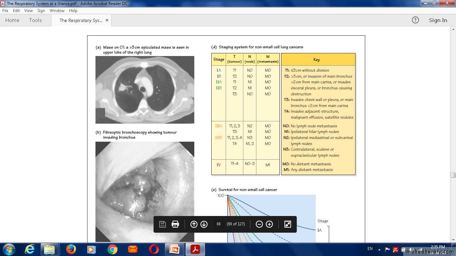Click the Windows Start button
The width and height of the screenshot is (456, 256).
click(9, 249)
